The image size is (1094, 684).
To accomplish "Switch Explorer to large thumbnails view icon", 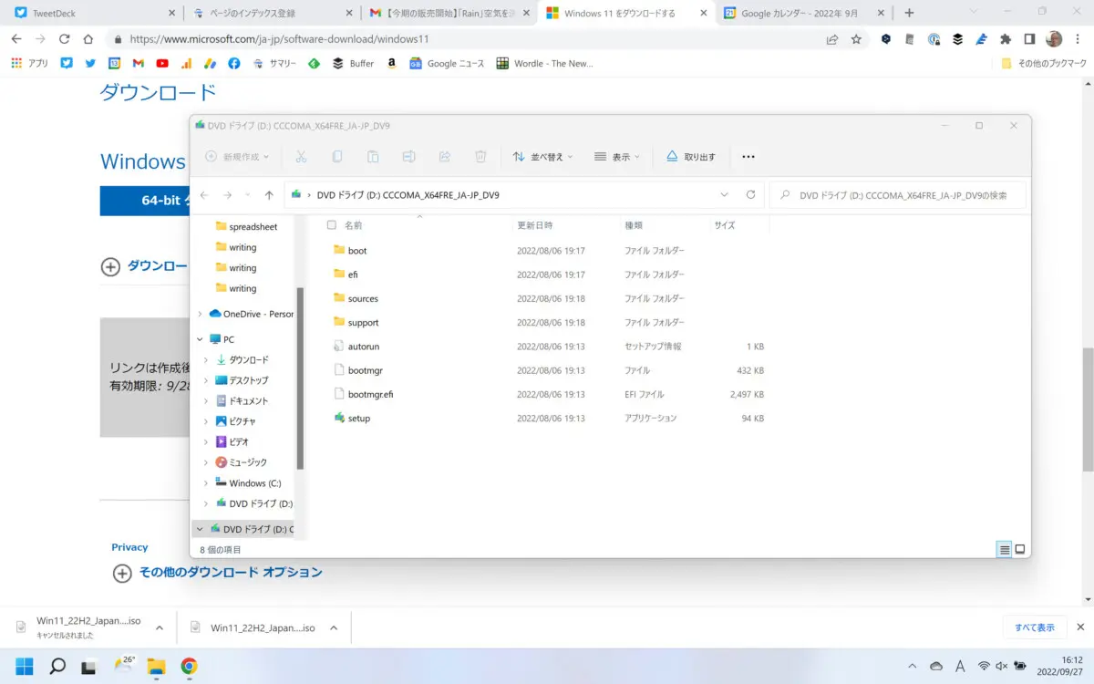I will [1020, 549].
